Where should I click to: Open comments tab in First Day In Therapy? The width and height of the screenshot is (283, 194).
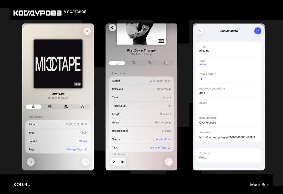[133, 63]
